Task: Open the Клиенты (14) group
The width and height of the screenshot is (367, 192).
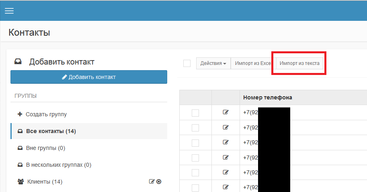Action: click(x=45, y=182)
